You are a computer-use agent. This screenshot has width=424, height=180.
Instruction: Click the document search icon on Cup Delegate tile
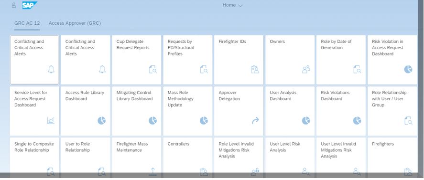pyautogui.click(x=153, y=69)
